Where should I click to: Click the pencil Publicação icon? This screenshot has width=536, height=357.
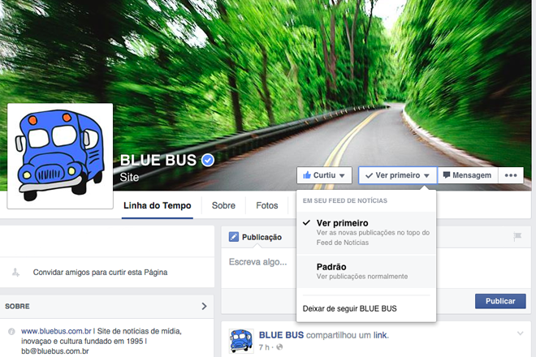pos(234,237)
